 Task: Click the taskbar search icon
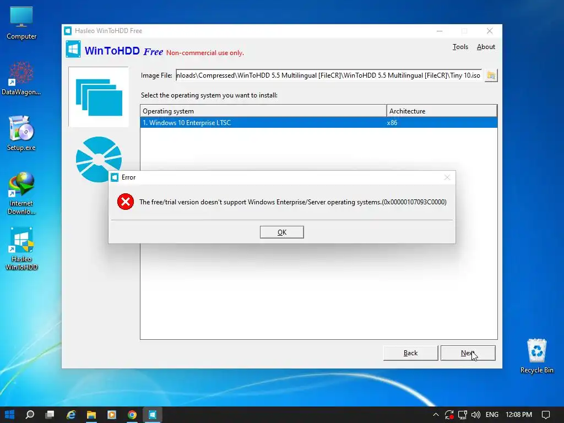(30, 415)
